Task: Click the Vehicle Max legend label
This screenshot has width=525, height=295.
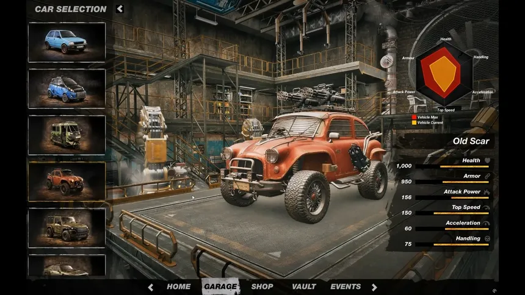Action: 427,118
